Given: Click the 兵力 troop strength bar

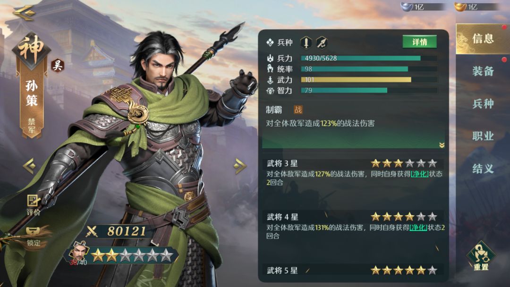Looking at the screenshot, I should 369,58.
